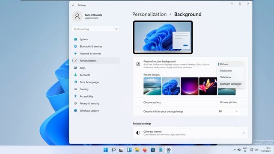Screen dimensions: 274x154
Task: Focus the Find a setting search box
Action: [96, 29]
